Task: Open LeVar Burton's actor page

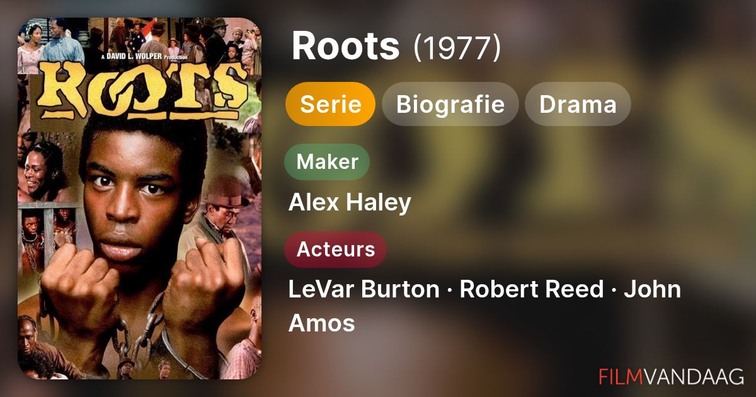Action: [364, 289]
